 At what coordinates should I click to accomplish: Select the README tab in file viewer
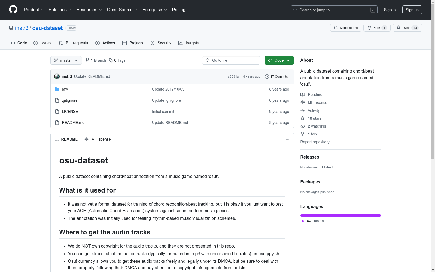pyautogui.click(x=66, y=139)
